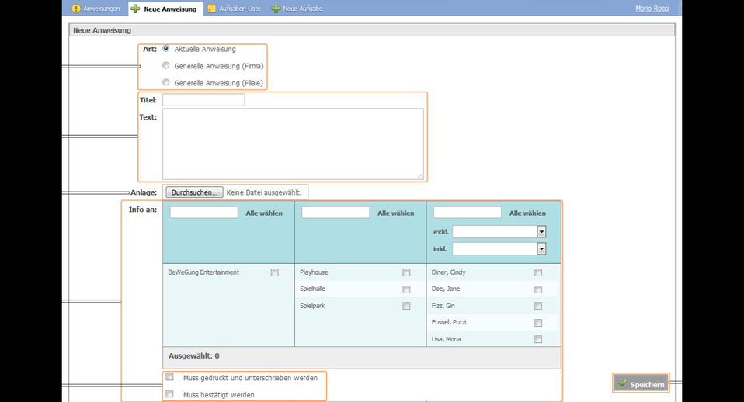Click the yellow Aufgaben-Liste note icon
The image size is (744, 402).
[x=211, y=9]
